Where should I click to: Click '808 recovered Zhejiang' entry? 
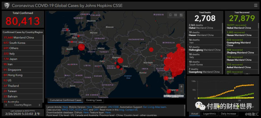click(242, 51)
